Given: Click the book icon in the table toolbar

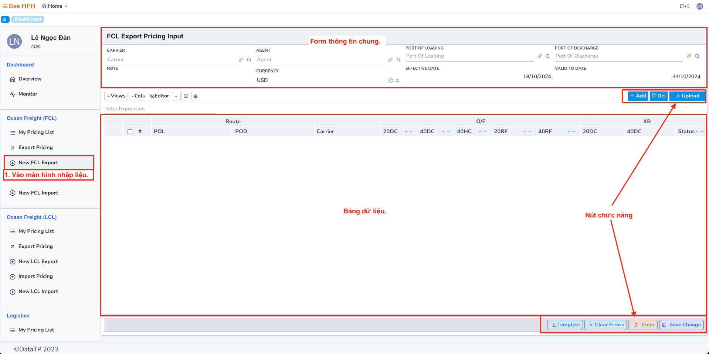Looking at the screenshot, I should (186, 96).
